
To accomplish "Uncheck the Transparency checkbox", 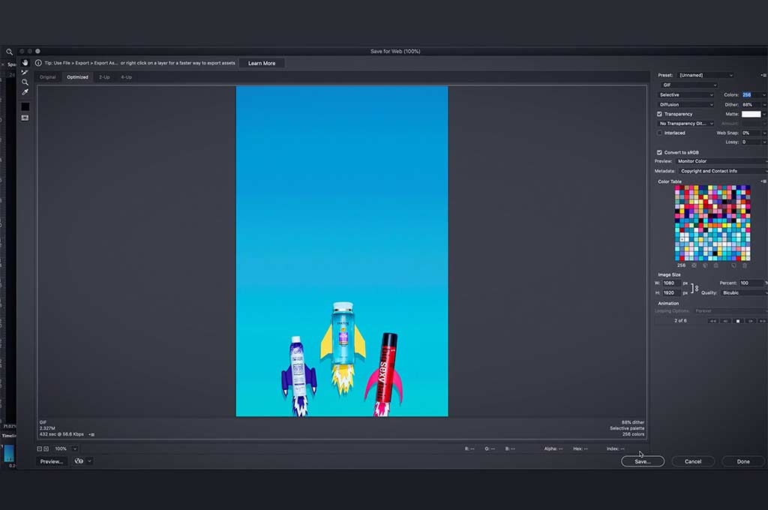I will click(659, 114).
